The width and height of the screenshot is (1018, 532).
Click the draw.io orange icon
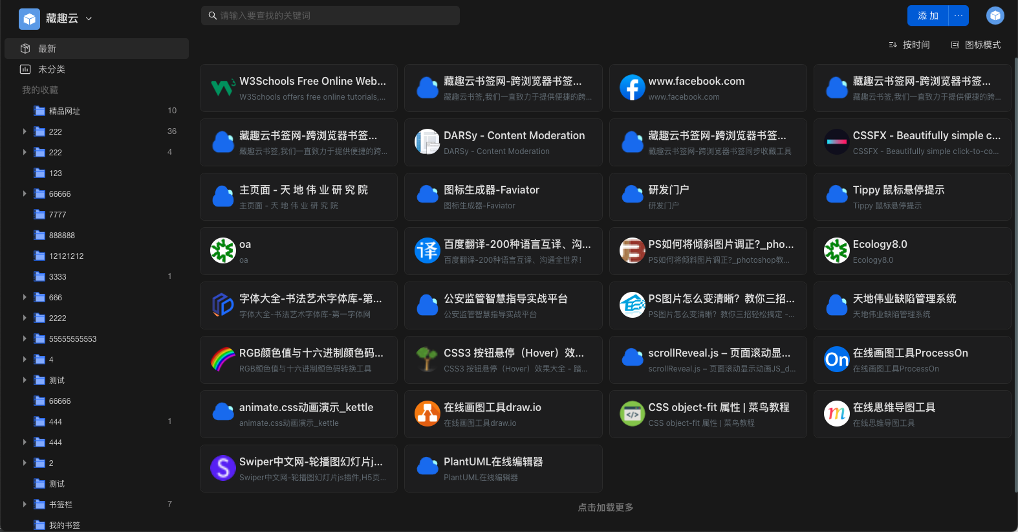428,414
